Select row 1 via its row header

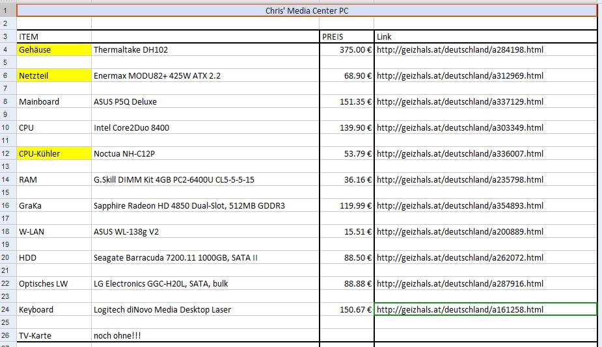8,10
